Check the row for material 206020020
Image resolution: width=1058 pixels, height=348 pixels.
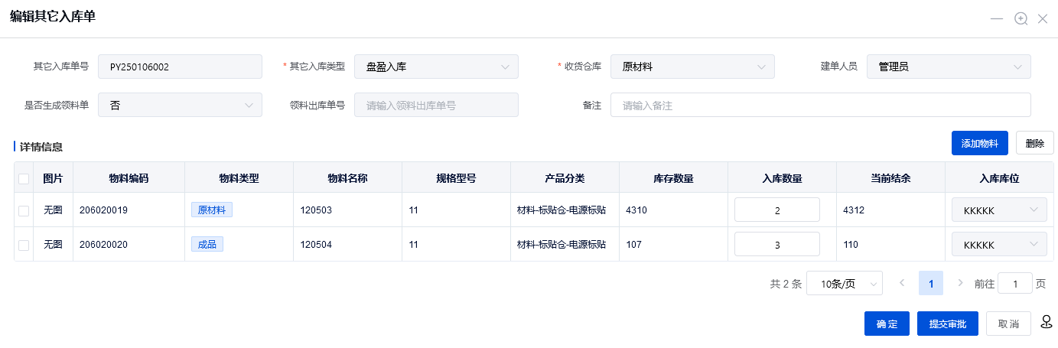click(x=24, y=245)
